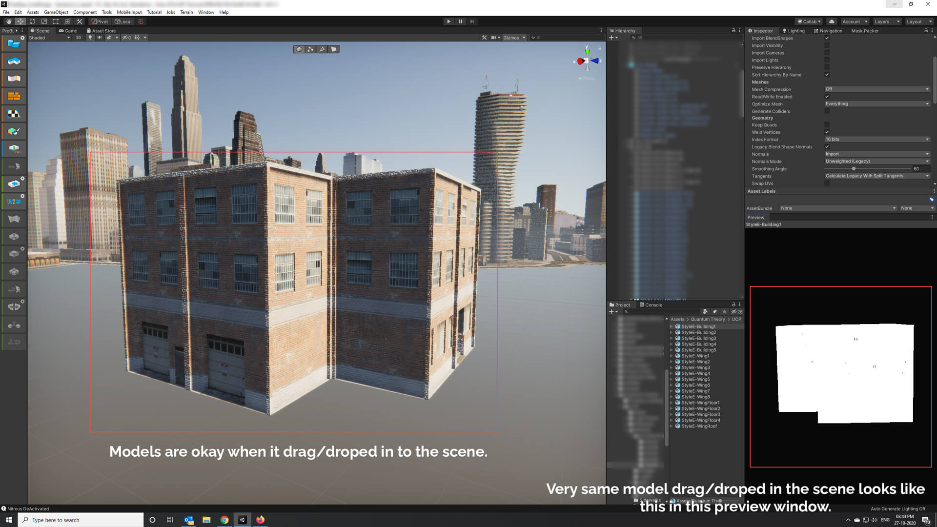
Task: Click favorites star icon in Project
Action: click(725, 311)
